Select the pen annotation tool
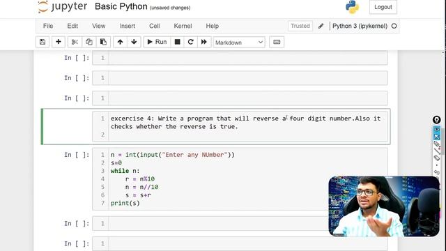446x251 pixels. [437, 144]
